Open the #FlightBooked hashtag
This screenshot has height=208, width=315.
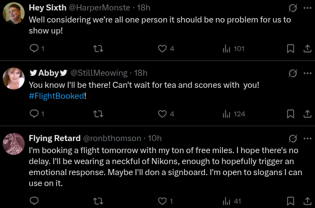(56, 96)
